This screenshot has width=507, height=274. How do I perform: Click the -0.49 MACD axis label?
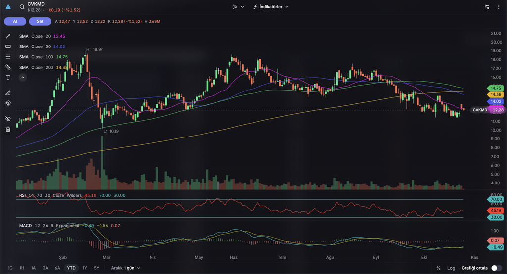(496, 247)
